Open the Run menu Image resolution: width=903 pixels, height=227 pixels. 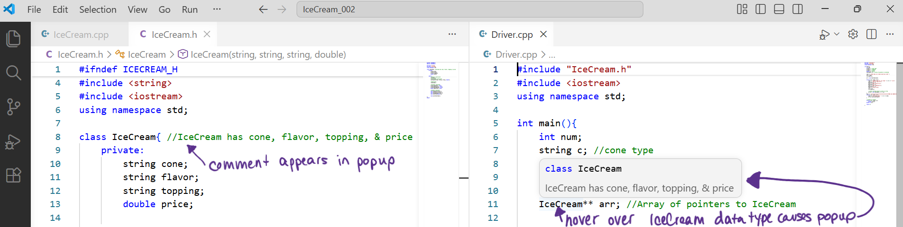190,9
